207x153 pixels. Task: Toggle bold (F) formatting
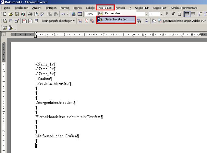click(167, 14)
